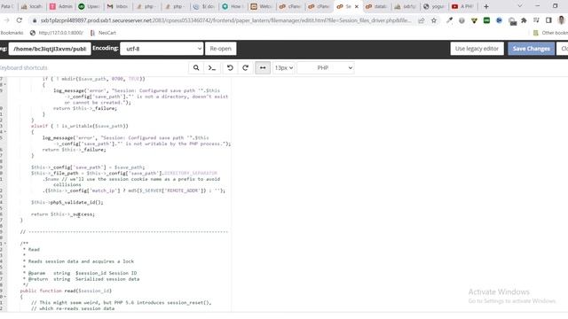Viewport: 568px width, 319px height.
Task: Open the color picker eyedropper extension
Action: click(450, 20)
